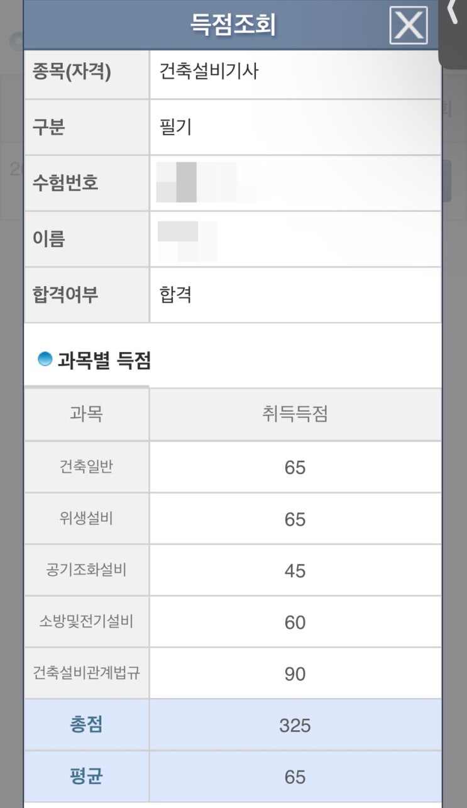
Task: Click the 총점 total value 325
Action: click(295, 726)
